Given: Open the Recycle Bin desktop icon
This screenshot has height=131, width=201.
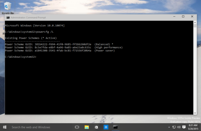Looking at the screenshot, I should pyautogui.click(x=8, y=8).
